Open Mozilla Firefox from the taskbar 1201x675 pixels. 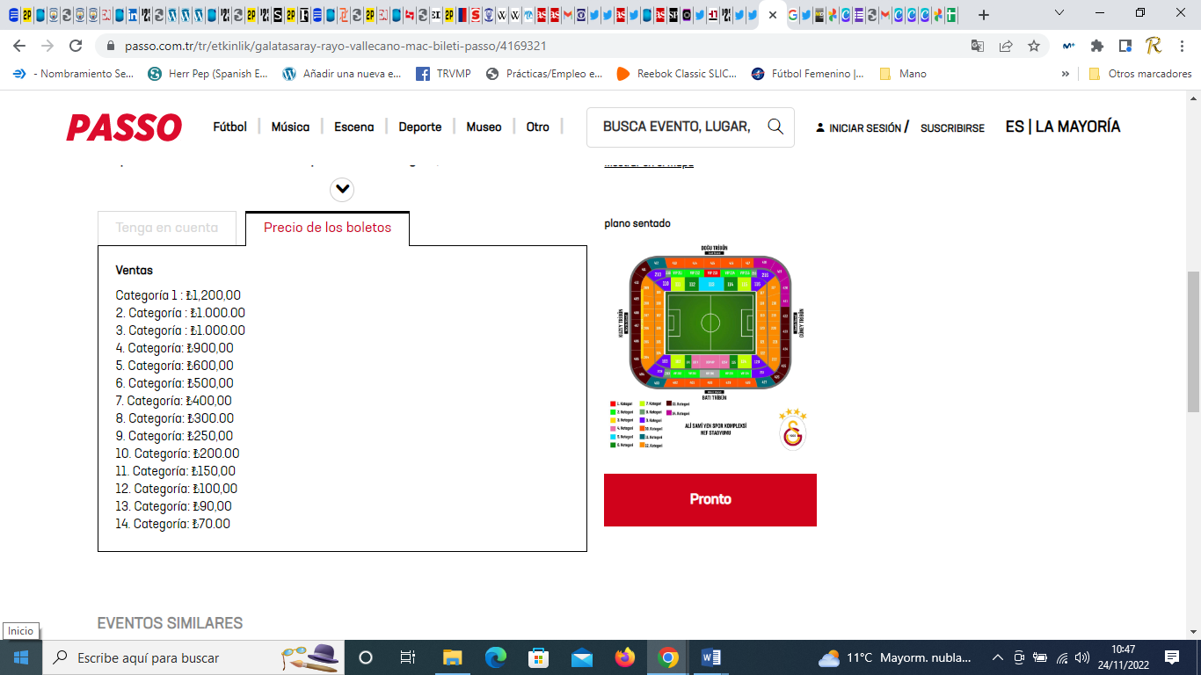625,657
